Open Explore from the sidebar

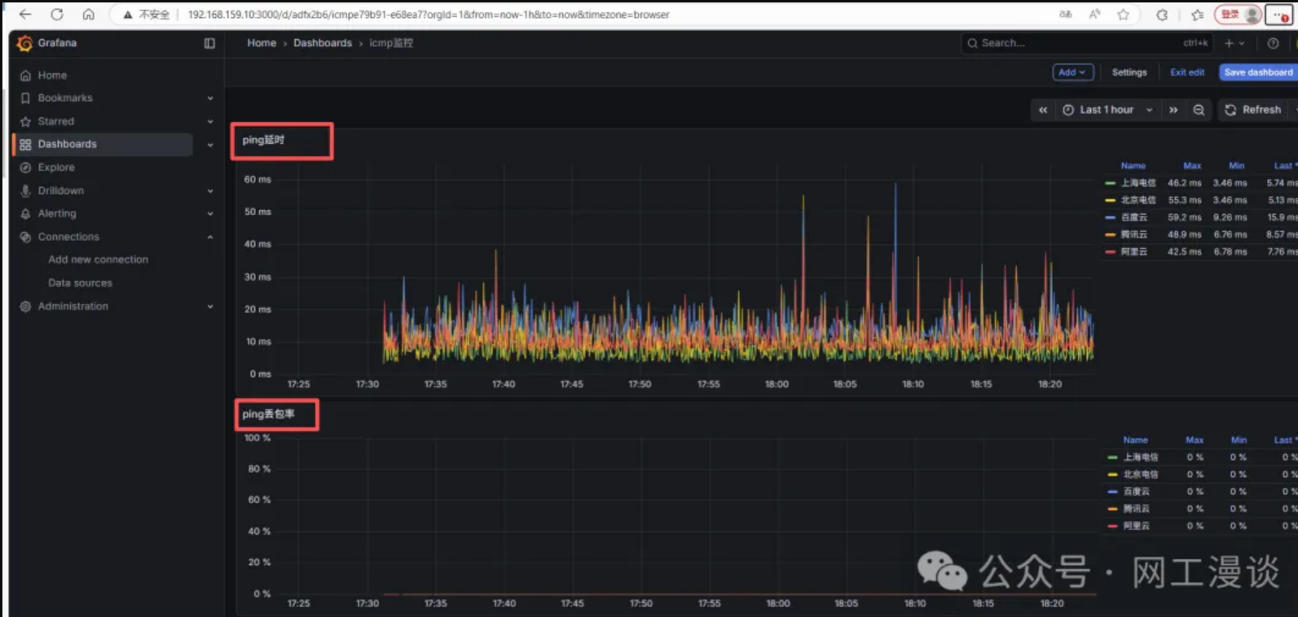coord(56,168)
